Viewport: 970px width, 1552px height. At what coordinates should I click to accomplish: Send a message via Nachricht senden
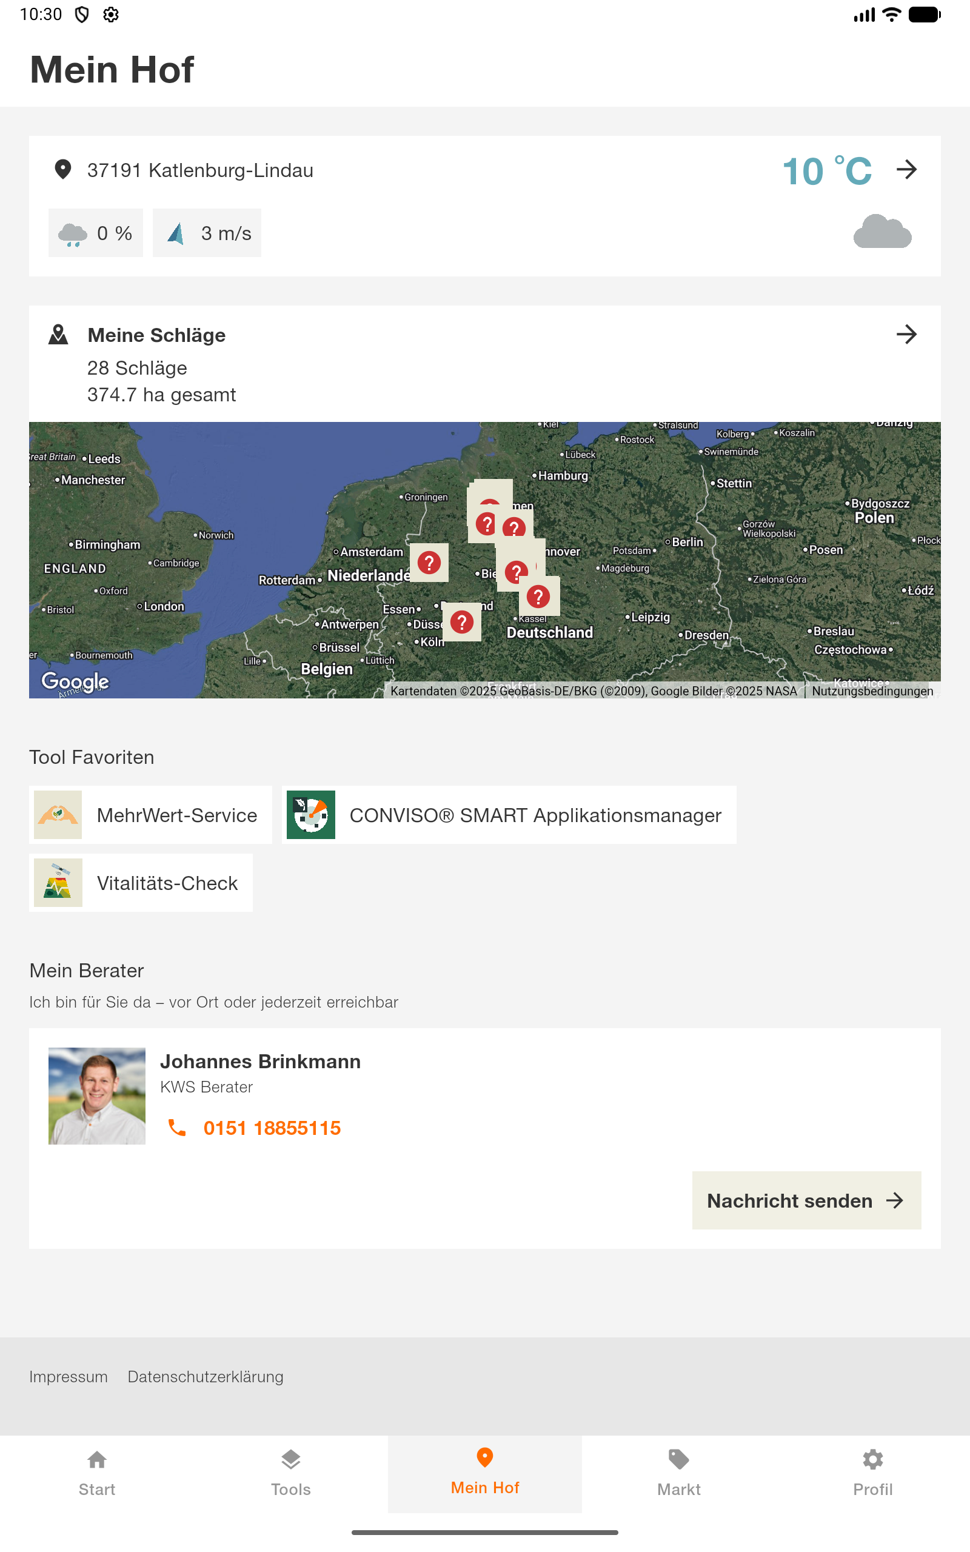pyautogui.click(x=806, y=1200)
